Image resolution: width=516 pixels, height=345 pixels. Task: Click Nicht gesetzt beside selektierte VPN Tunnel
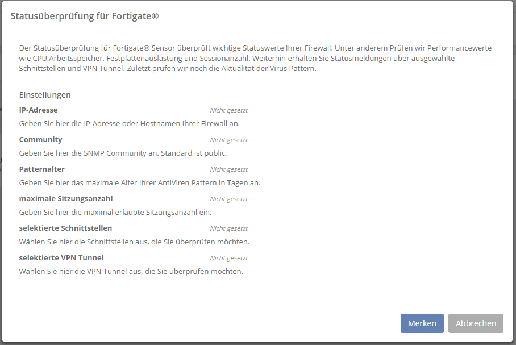(x=229, y=257)
